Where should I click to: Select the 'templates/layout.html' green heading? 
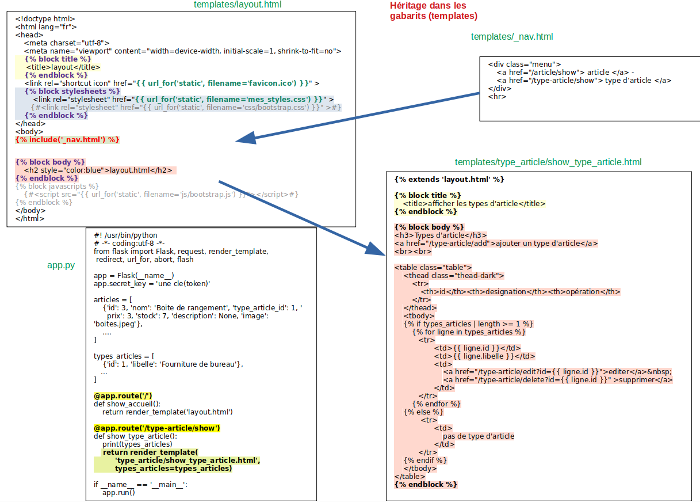coord(238,5)
